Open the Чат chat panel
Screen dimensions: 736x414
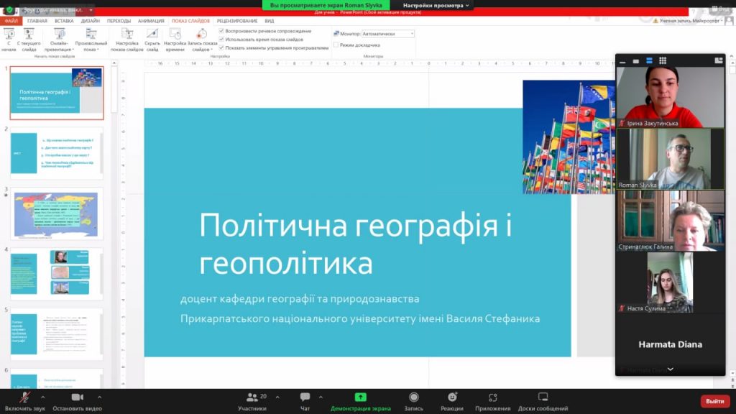tap(305, 397)
